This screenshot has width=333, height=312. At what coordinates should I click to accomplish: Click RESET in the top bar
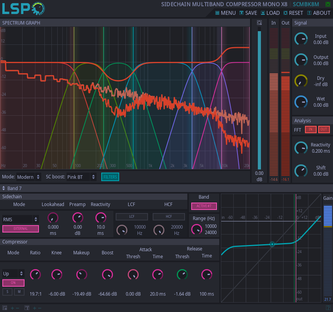293,13
